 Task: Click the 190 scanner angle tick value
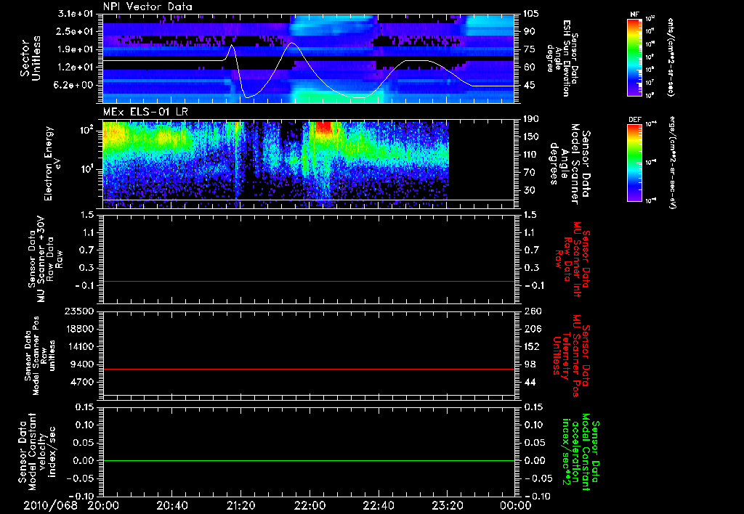click(x=531, y=119)
